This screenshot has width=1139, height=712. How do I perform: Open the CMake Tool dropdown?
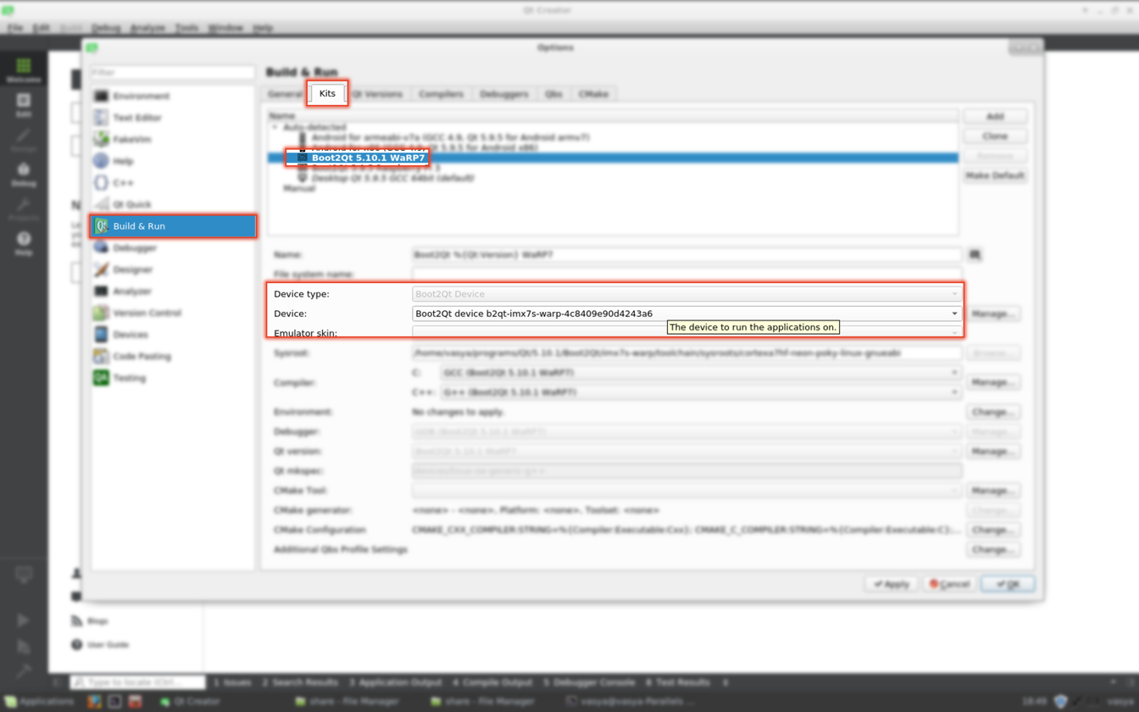pos(686,491)
